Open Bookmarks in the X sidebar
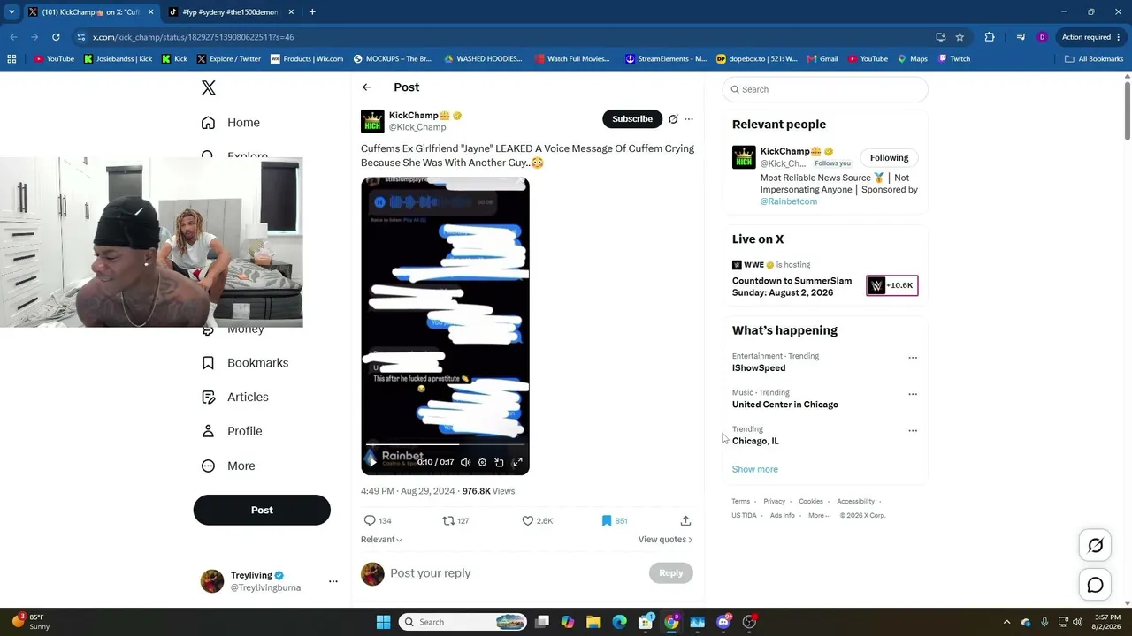This screenshot has width=1132, height=636. pos(245,363)
